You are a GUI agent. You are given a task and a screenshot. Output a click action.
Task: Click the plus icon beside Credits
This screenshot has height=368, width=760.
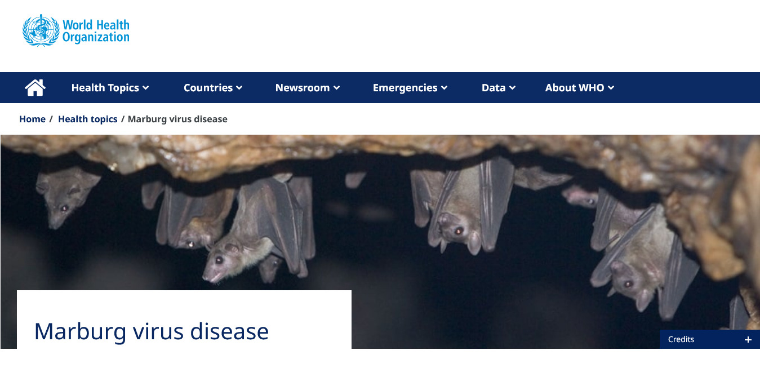pos(748,339)
